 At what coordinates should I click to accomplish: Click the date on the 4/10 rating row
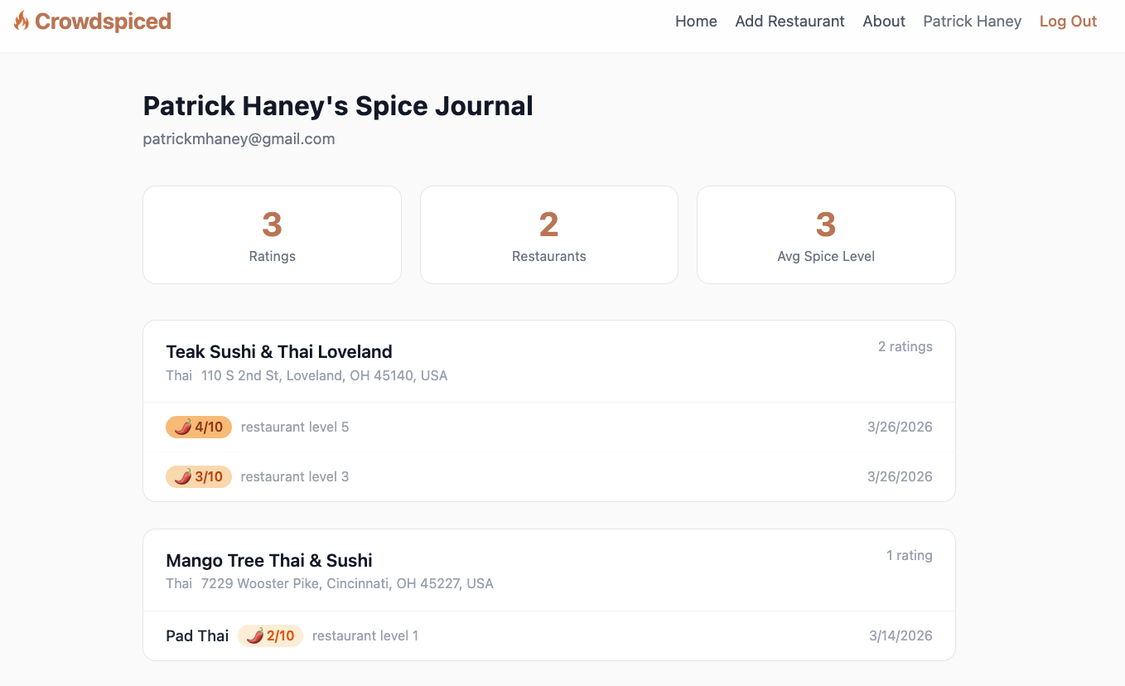point(900,428)
